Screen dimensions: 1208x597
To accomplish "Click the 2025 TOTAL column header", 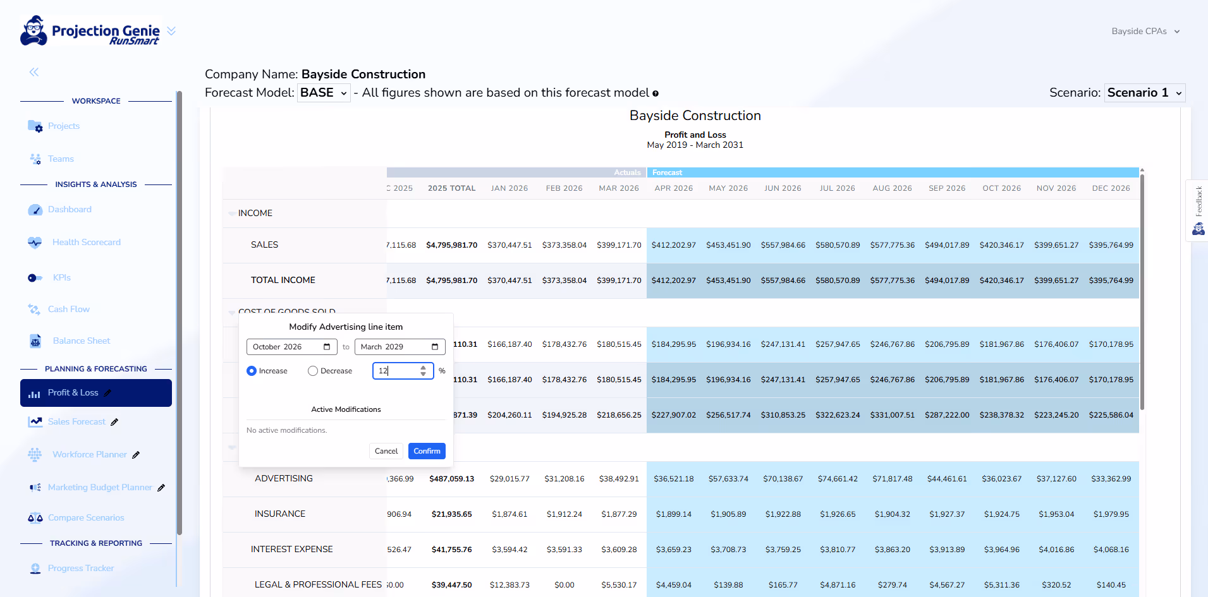I will point(451,188).
